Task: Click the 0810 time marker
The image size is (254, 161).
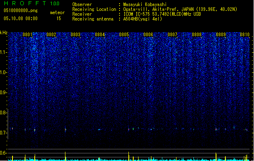Action: pyautogui.click(x=245, y=35)
